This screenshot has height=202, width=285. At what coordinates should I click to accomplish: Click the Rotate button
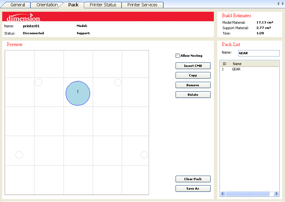point(193,95)
